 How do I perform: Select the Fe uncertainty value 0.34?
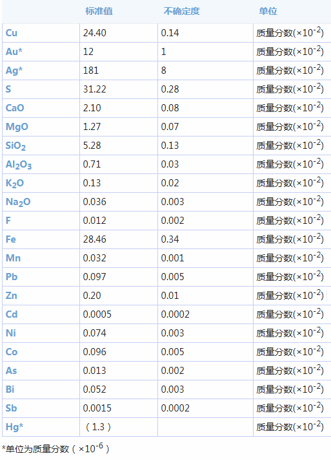[170, 239]
